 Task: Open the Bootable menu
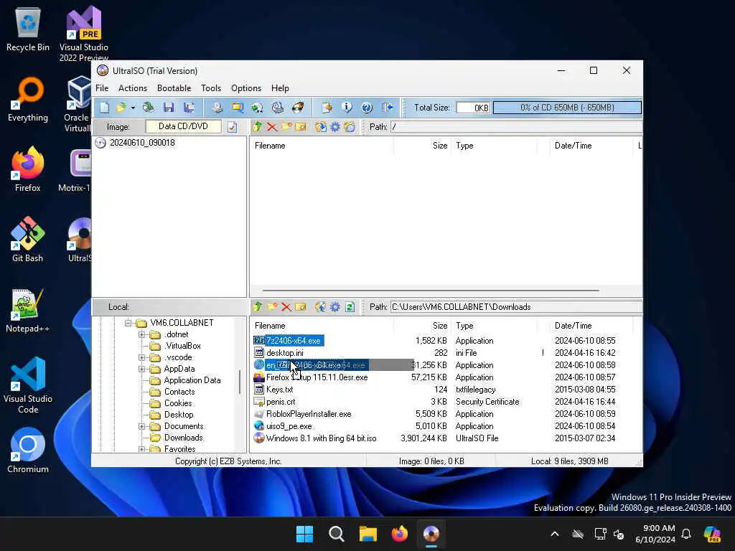click(x=174, y=88)
